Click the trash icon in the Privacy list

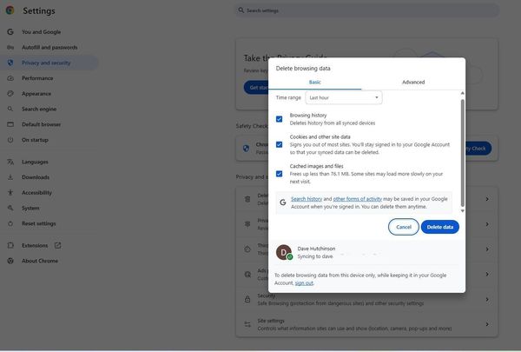(x=247, y=199)
